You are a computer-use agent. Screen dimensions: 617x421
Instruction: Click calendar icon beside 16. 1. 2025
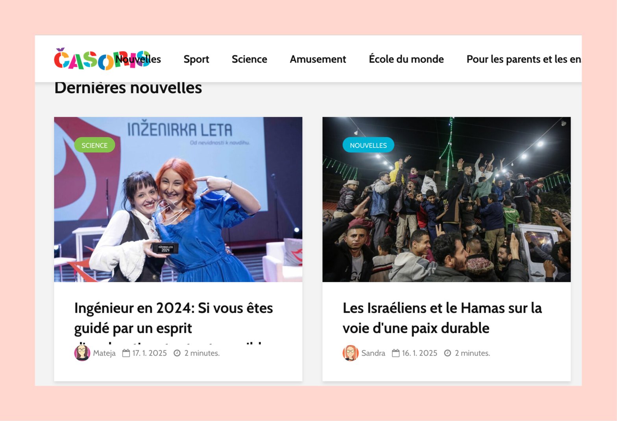pos(396,353)
